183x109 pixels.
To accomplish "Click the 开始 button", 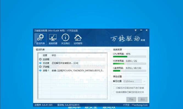I will click(131, 99).
